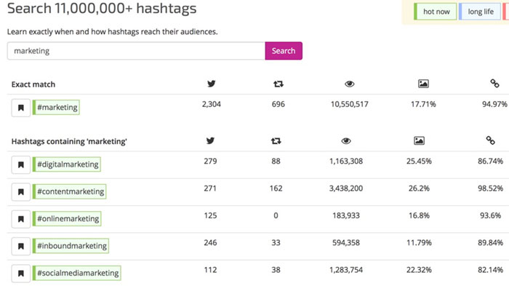Image resolution: width=509 pixels, height=286 pixels.
Task: Click the 1,163,308 impressions value
Action: (x=346, y=162)
